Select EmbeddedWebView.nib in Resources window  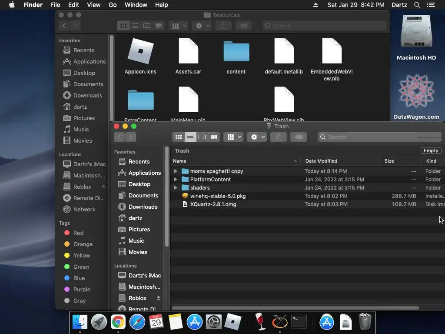[332, 60]
